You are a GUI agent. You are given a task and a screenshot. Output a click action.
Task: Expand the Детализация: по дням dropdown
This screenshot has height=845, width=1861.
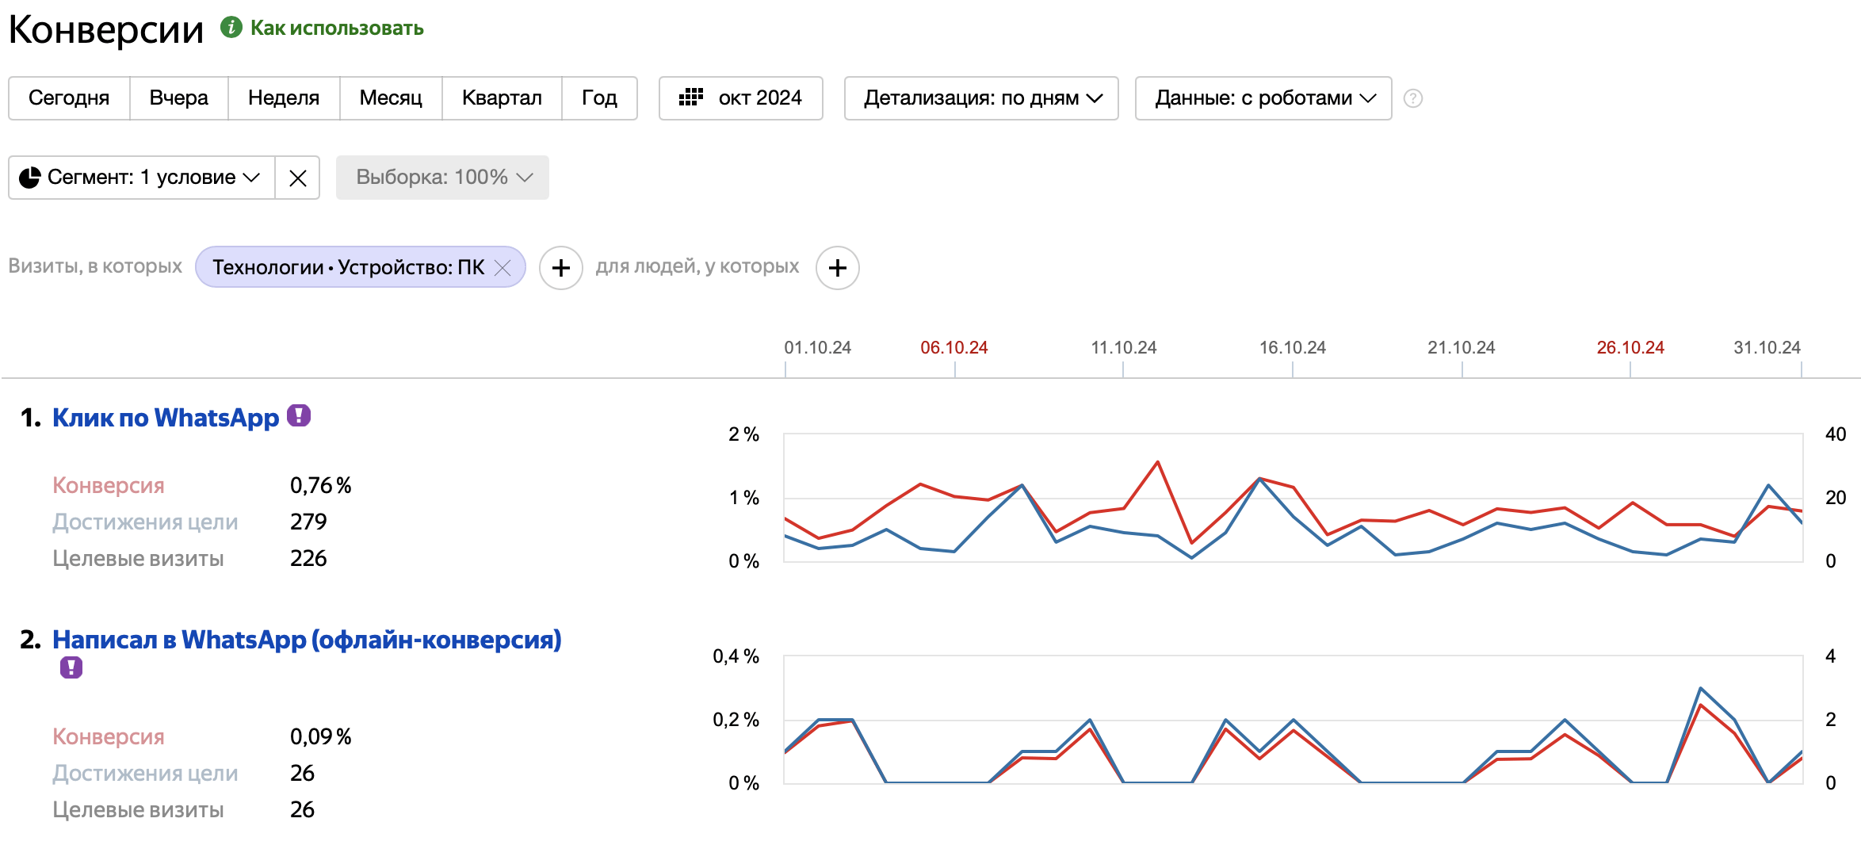(981, 98)
